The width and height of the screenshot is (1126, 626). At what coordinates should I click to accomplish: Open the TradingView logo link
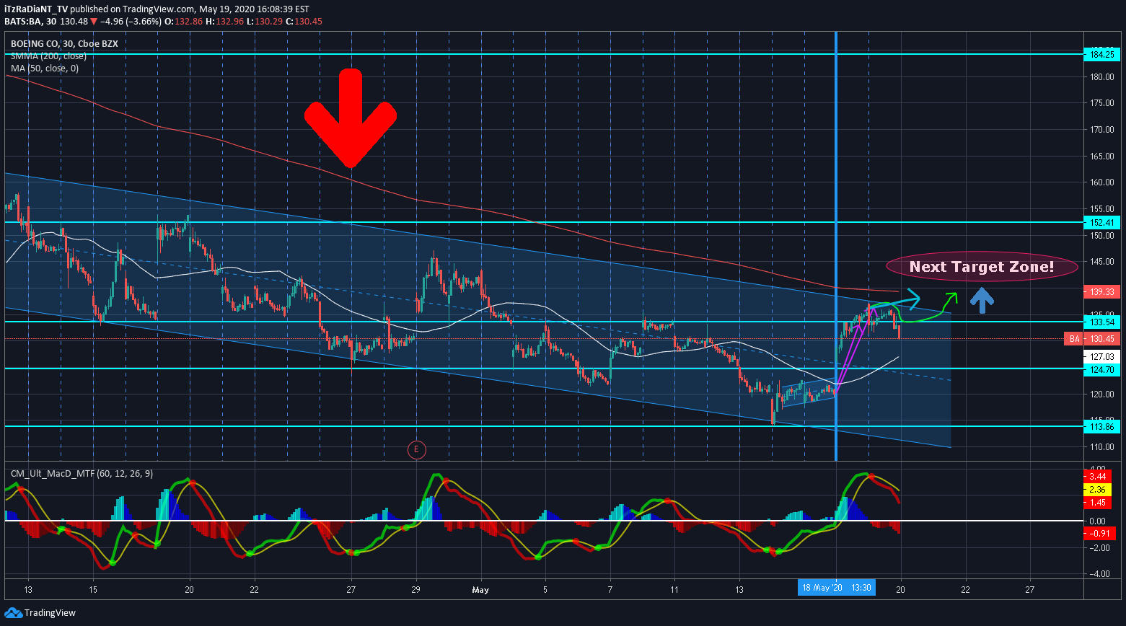tap(40, 612)
